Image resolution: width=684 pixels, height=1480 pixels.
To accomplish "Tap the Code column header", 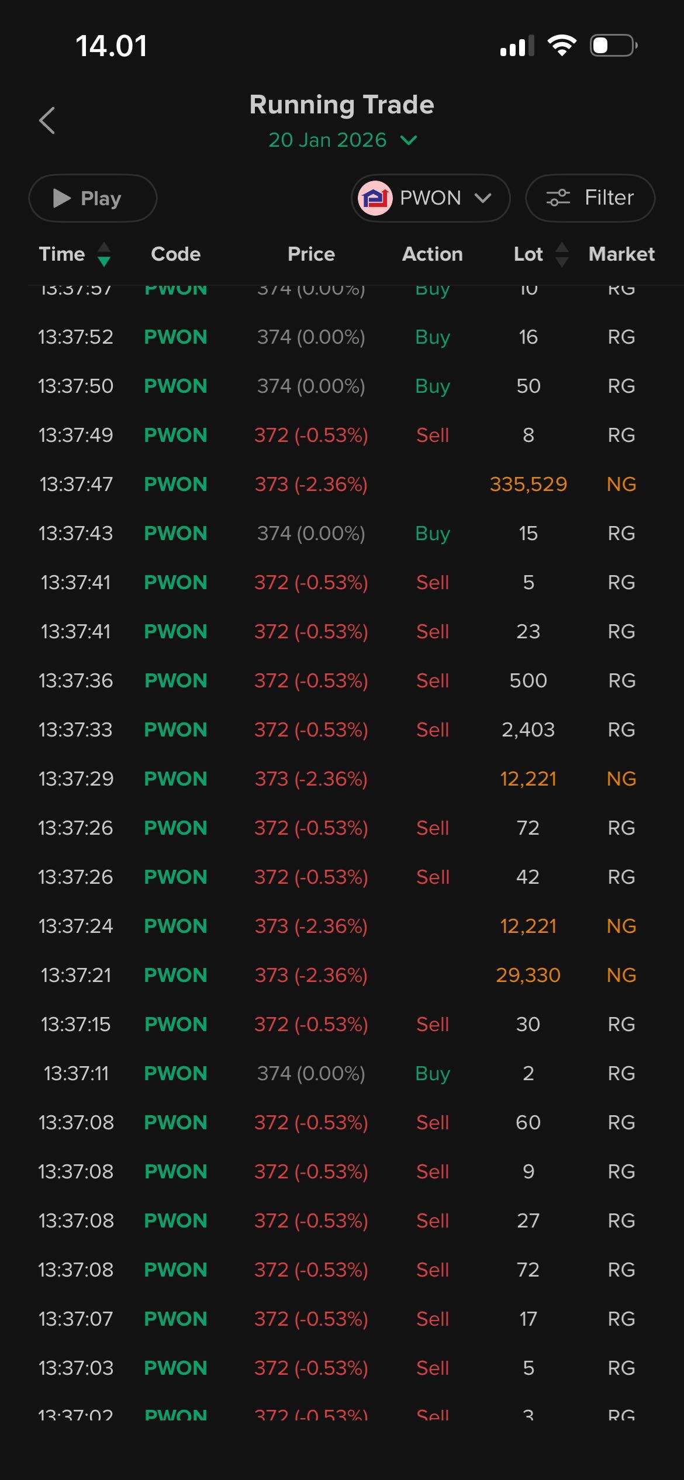I will (x=175, y=254).
